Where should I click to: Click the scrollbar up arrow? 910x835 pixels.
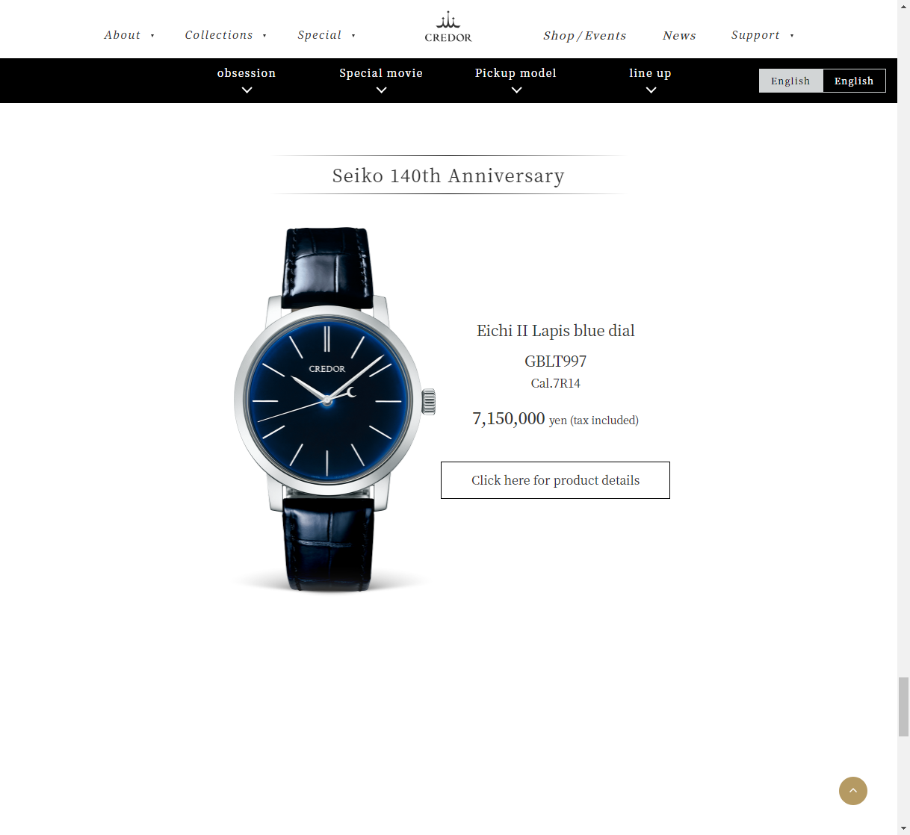pyautogui.click(x=903, y=6)
